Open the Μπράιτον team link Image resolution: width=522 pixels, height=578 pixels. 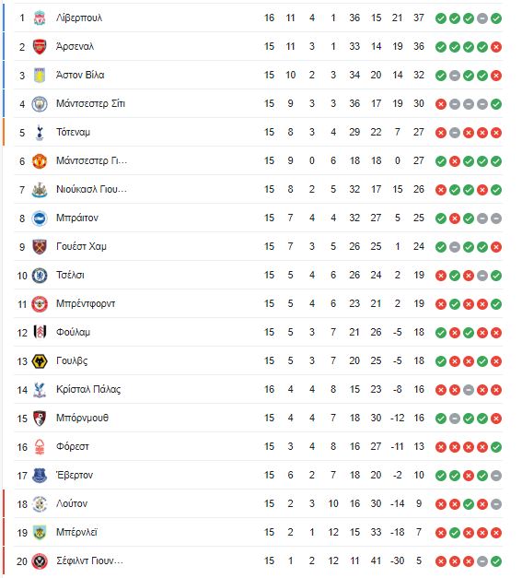[x=77, y=218]
